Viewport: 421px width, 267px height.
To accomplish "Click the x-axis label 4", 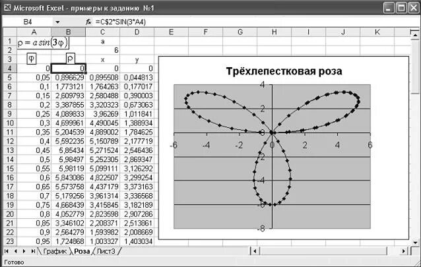I will coord(337,145).
